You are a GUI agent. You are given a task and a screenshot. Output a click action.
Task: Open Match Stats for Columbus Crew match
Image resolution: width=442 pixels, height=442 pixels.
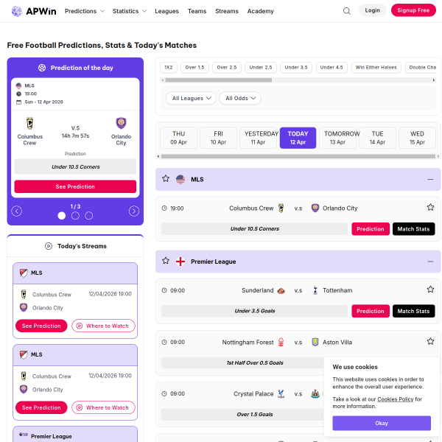pos(413,229)
